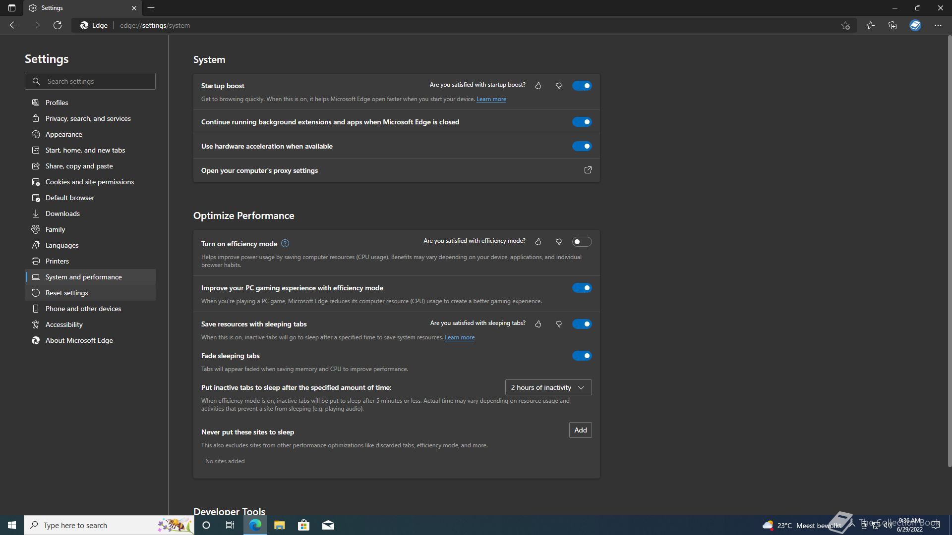
Task: Open Reset settings page
Action: click(x=90, y=293)
